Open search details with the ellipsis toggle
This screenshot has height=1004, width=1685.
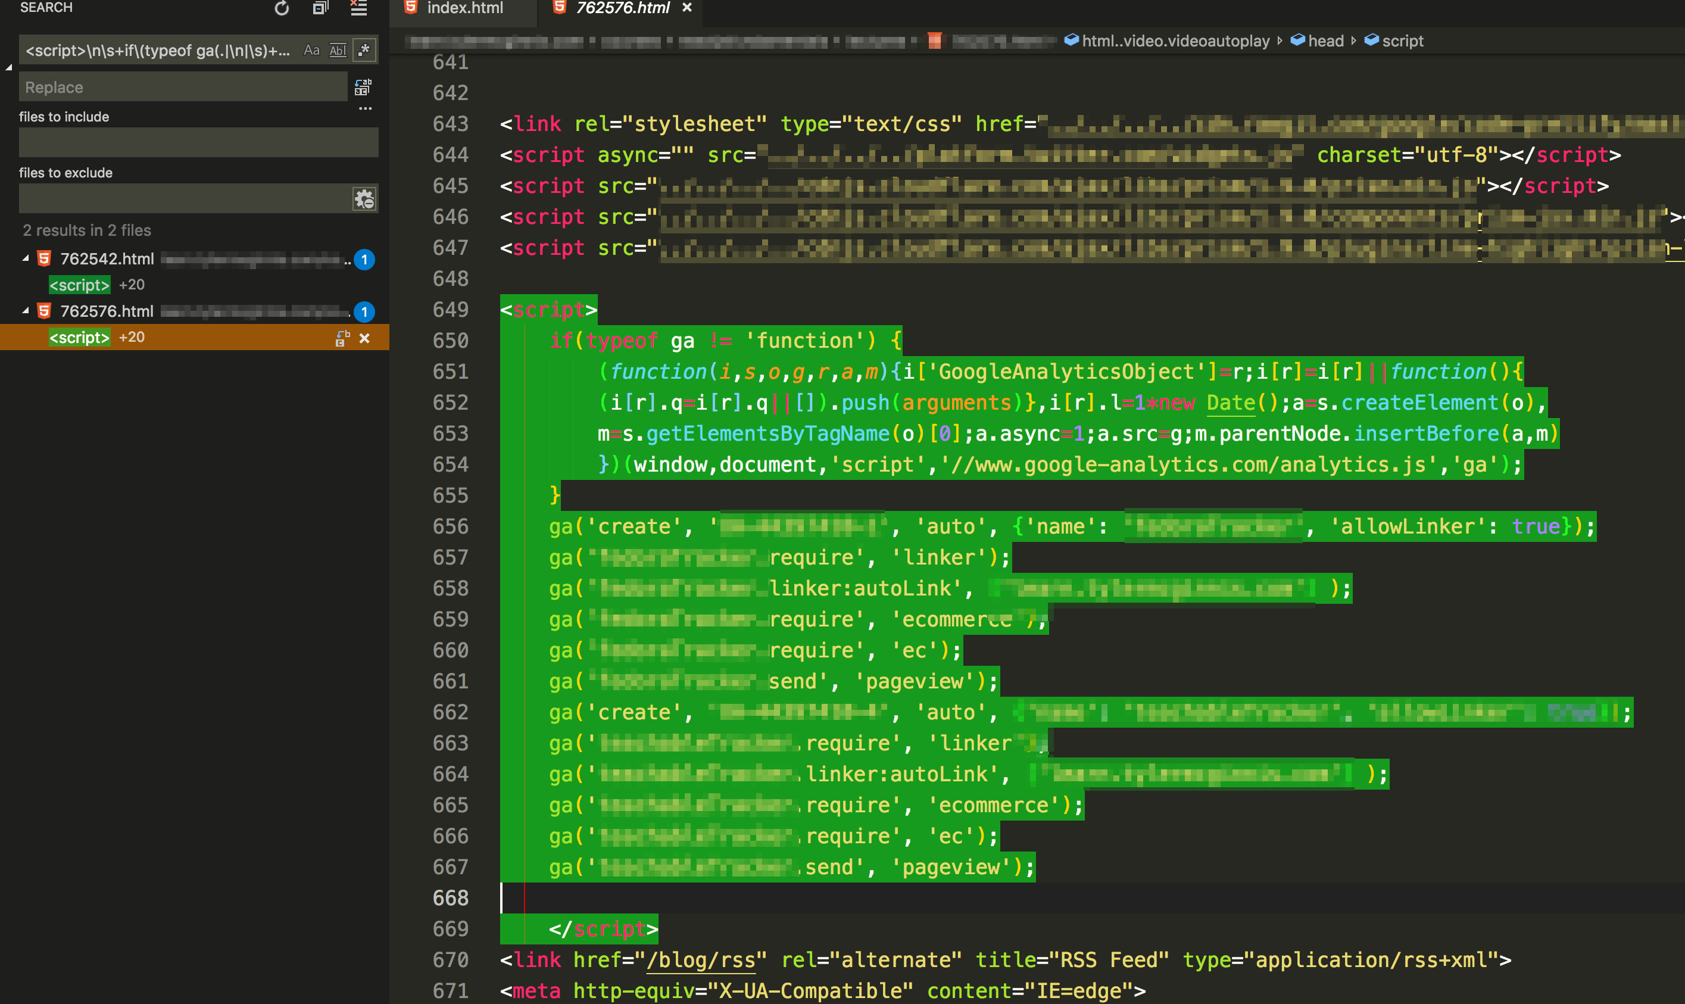point(365,108)
